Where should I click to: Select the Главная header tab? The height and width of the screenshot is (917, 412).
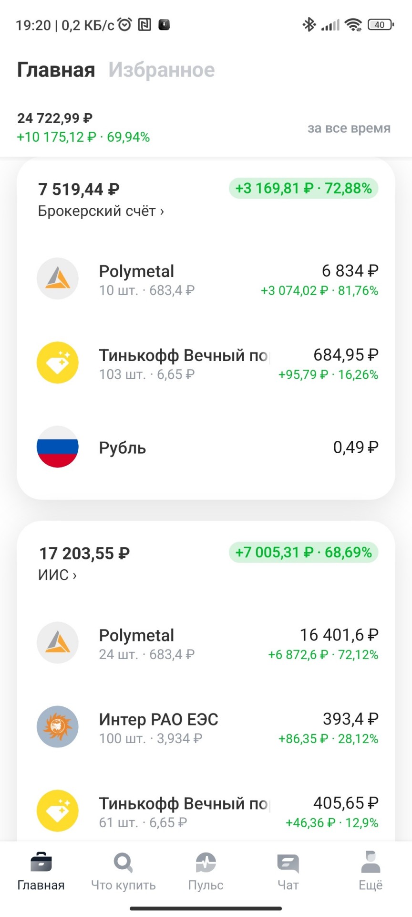tap(56, 70)
